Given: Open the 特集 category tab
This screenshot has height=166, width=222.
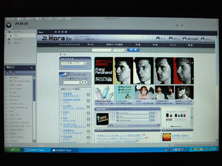Looking at the screenshot, I should [x=190, y=45].
